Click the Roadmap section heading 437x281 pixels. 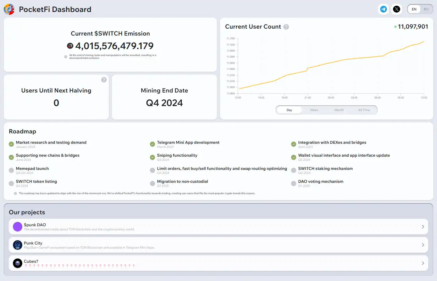[23, 132]
